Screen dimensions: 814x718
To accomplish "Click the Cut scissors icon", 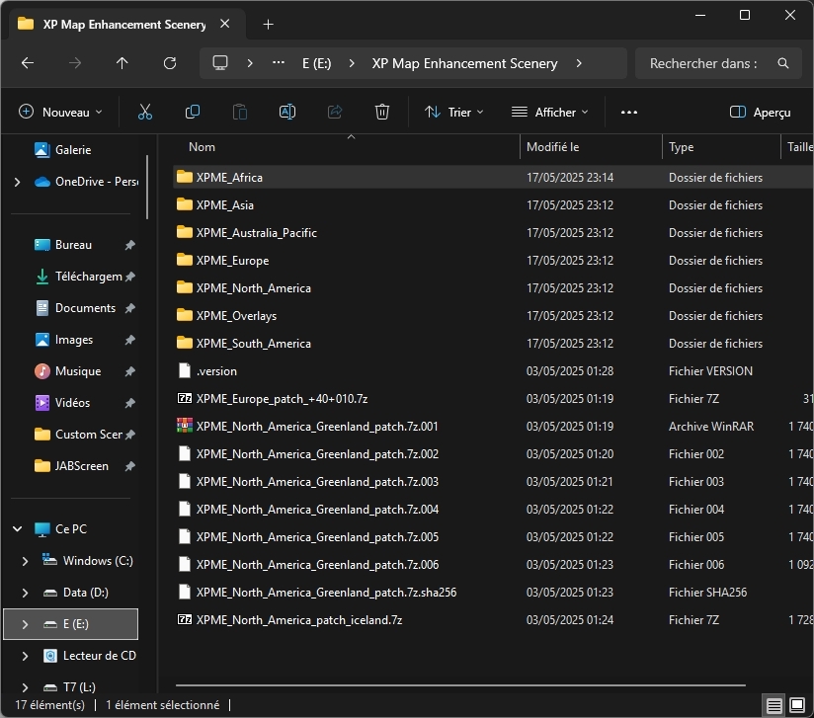I will click(x=145, y=113).
